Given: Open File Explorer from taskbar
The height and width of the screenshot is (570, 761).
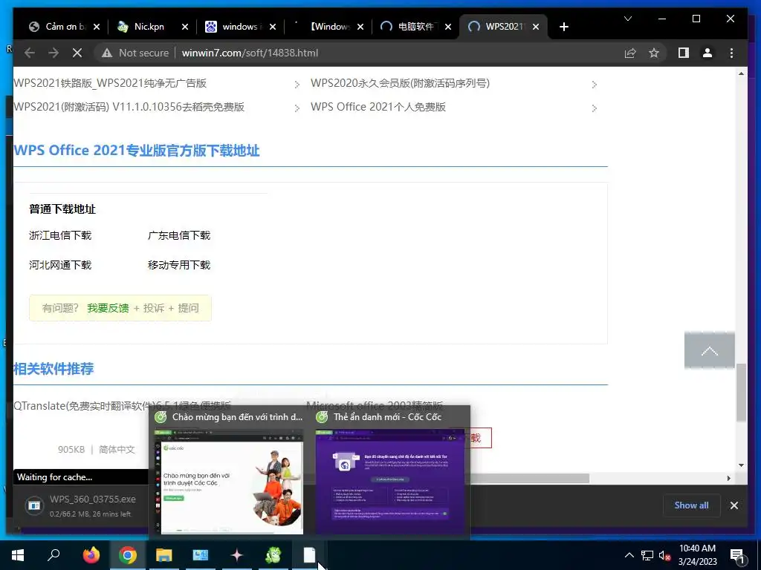Looking at the screenshot, I should pos(164,555).
